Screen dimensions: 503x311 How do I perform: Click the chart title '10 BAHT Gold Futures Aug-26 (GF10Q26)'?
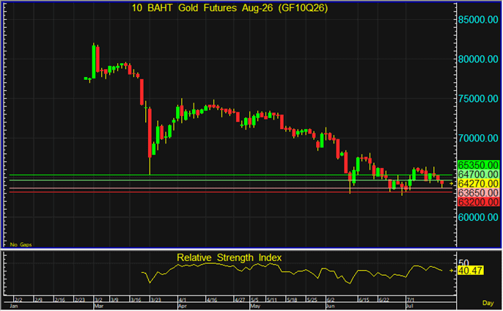click(x=230, y=8)
